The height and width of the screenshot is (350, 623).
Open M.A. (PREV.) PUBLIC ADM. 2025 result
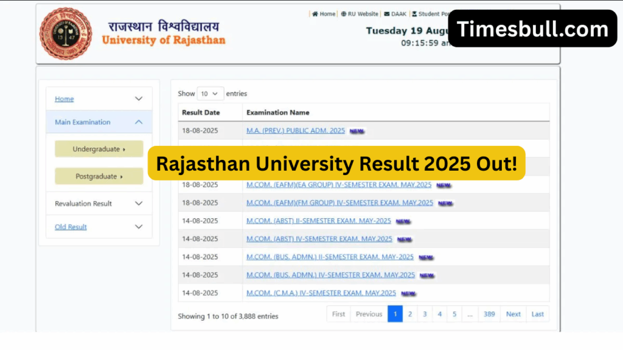tap(295, 131)
